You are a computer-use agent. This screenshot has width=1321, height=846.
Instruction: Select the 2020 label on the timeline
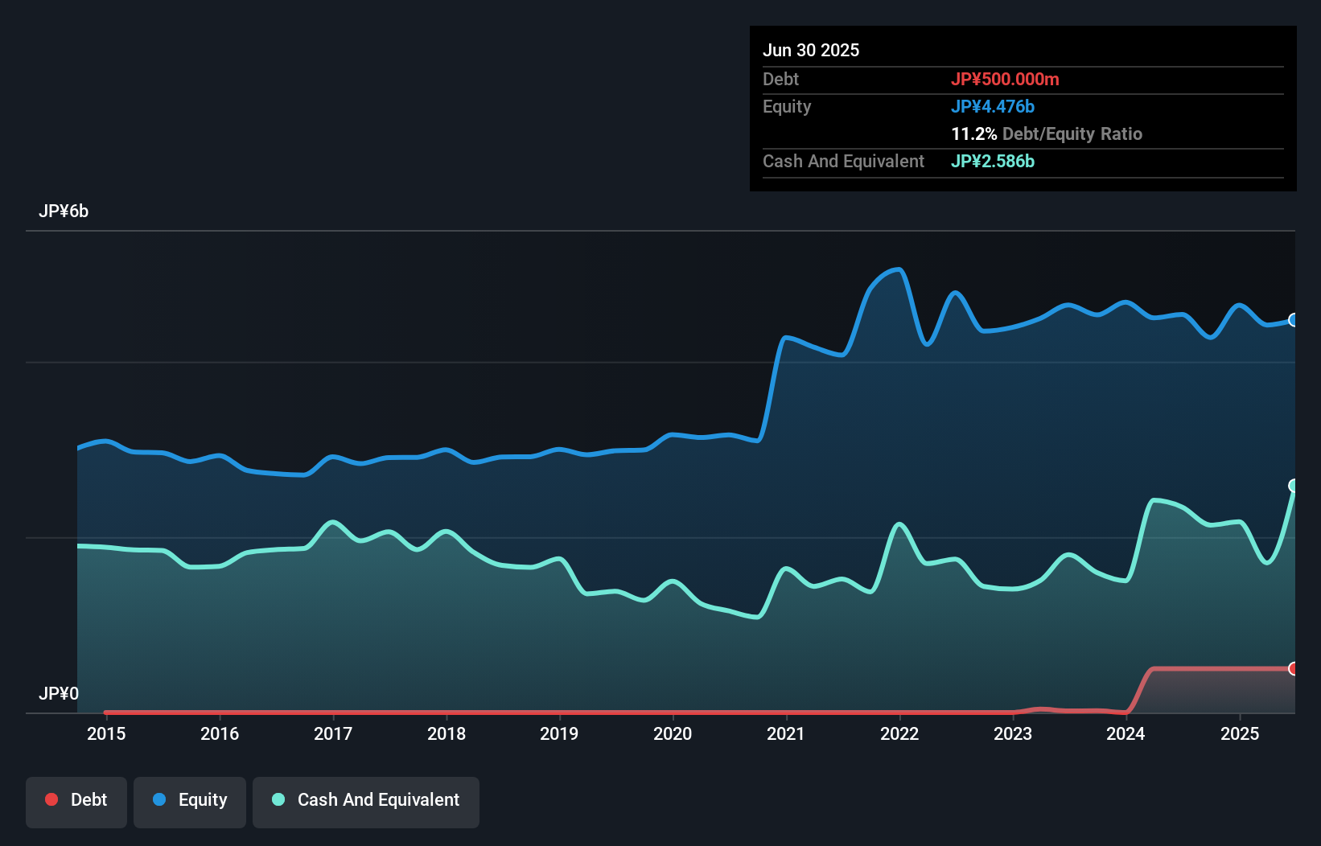673,733
